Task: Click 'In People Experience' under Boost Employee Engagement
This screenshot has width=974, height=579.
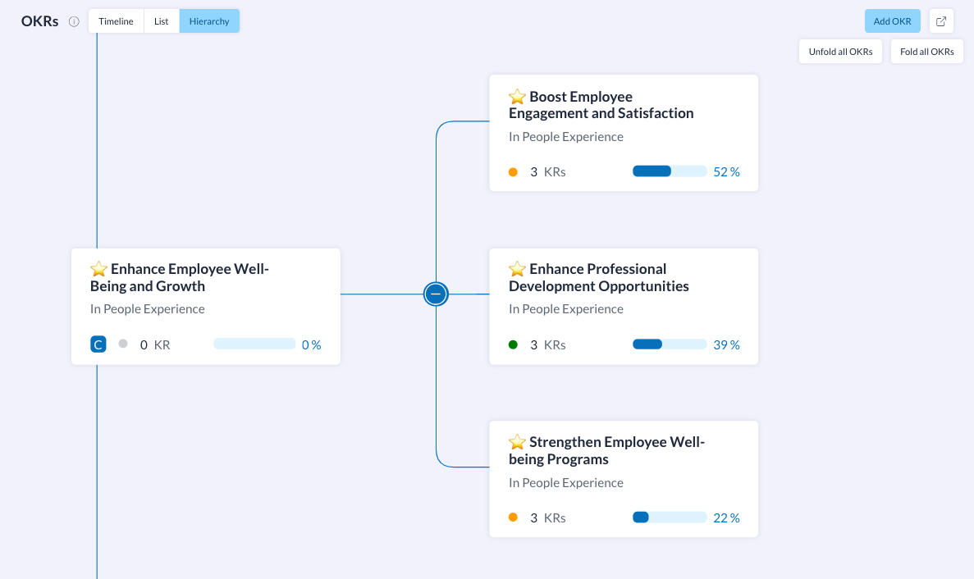Action: 566,137
